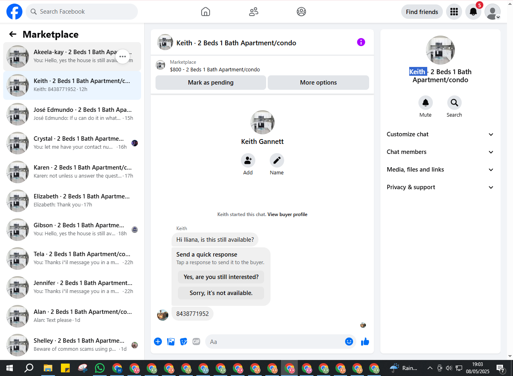The height and width of the screenshot is (376, 513).
Task: Choose a GIF icon in composer
Action: tap(196, 342)
